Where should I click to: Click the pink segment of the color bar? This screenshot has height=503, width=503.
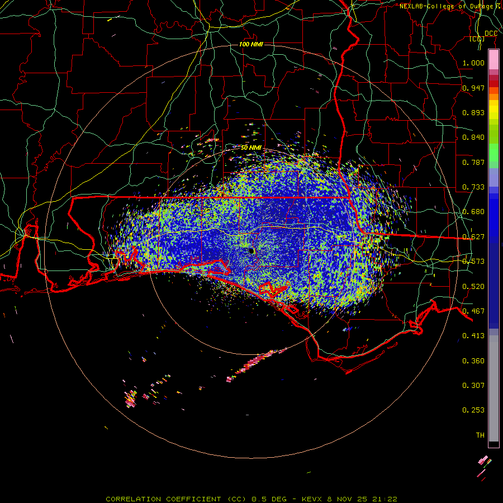tap(493, 60)
